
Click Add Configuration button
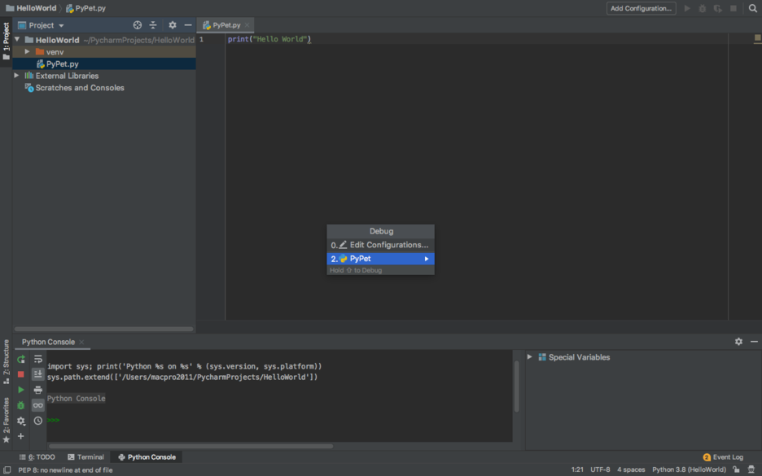641,8
